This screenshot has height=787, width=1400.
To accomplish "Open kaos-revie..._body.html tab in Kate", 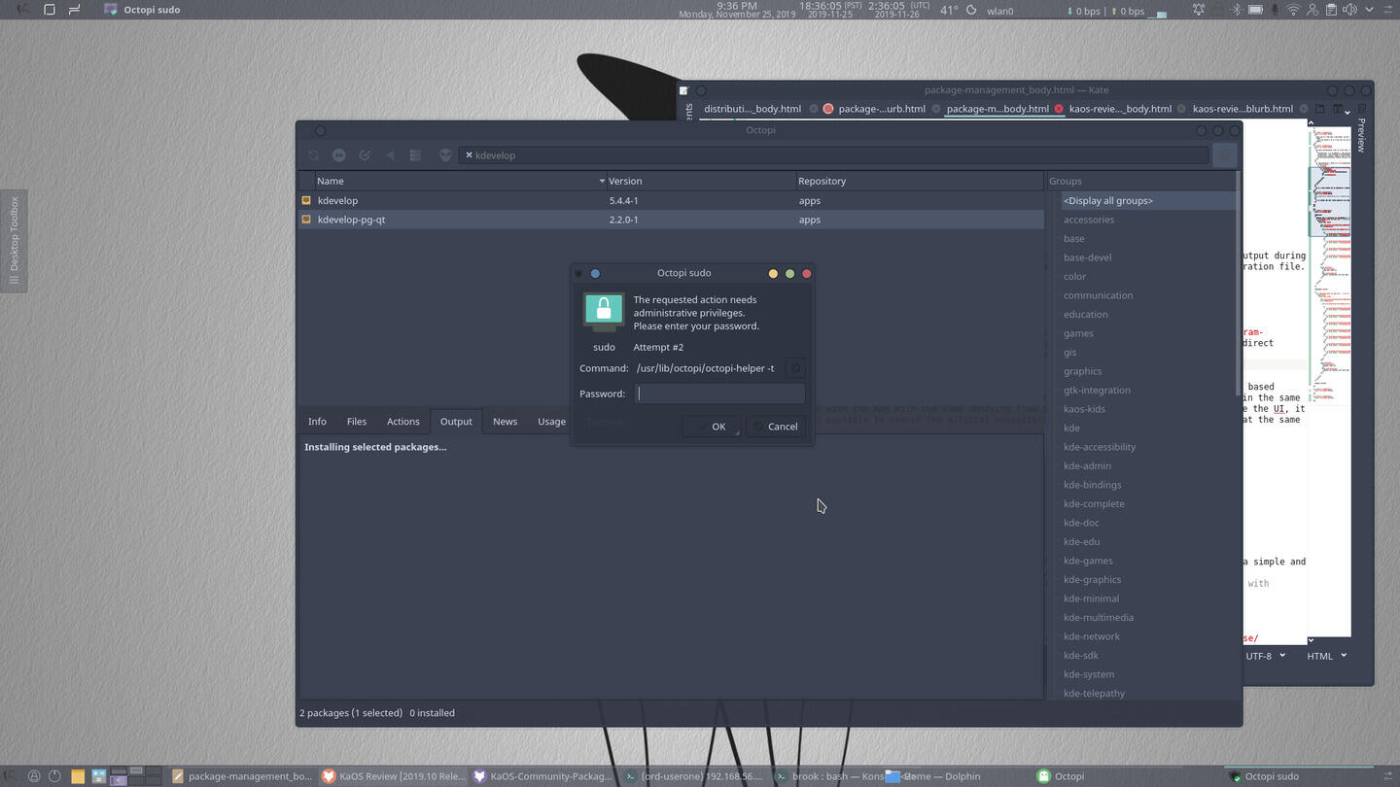I will click(x=1120, y=109).
